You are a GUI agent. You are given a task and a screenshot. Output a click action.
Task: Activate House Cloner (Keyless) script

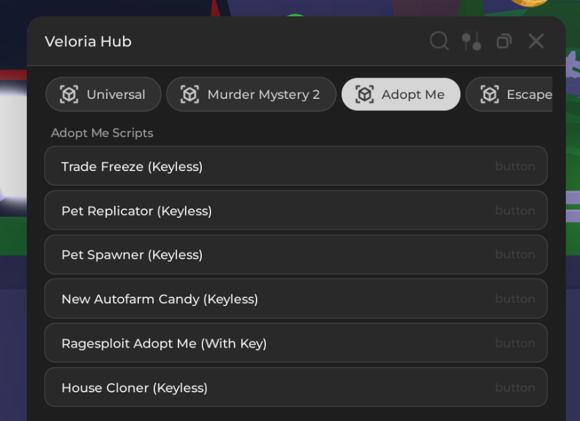[296, 388]
